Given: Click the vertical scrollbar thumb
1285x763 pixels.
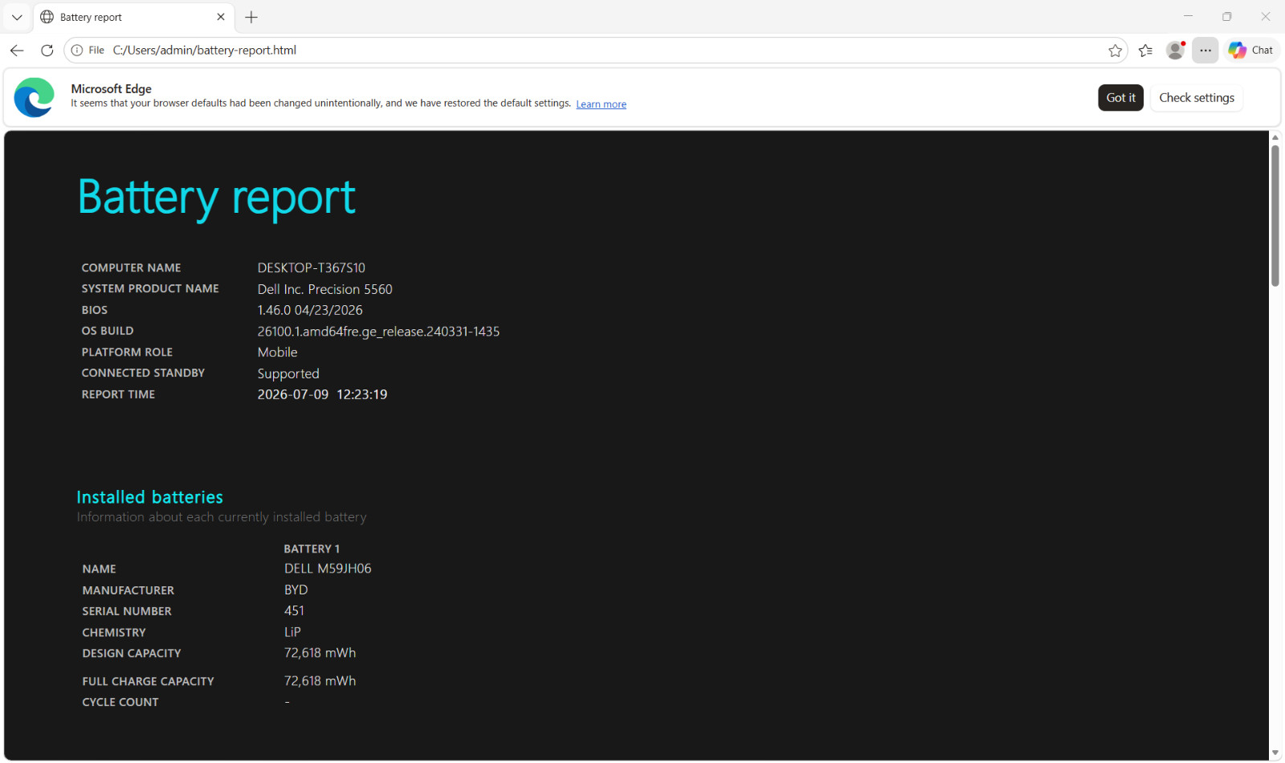Looking at the screenshot, I should coord(1275,215).
